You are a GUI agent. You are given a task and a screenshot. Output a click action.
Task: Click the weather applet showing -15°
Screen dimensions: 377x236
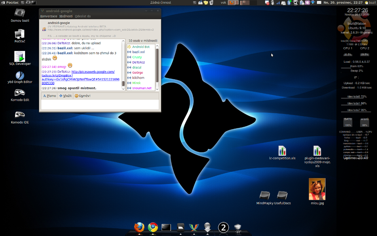238,228
